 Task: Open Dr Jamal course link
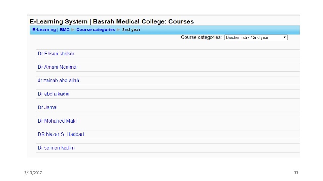pos(47,107)
